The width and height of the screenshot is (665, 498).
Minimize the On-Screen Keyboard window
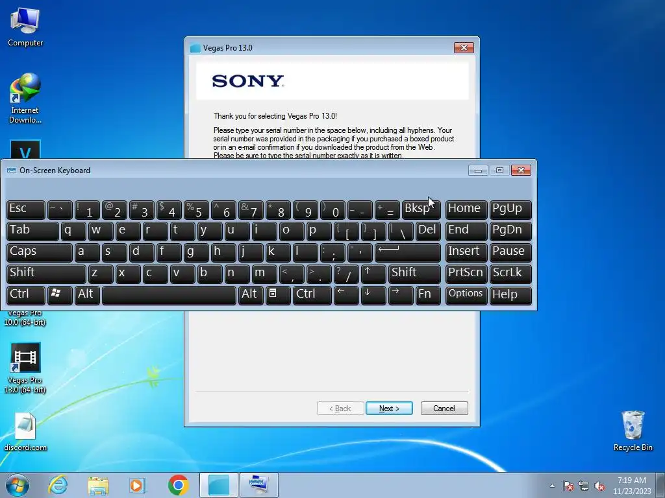click(478, 171)
